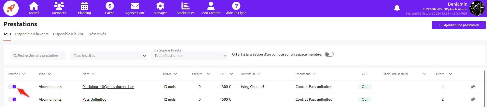This screenshot has height=107, width=487.
Task: Open the Planning calendar icon
Action: pos(84,6)
